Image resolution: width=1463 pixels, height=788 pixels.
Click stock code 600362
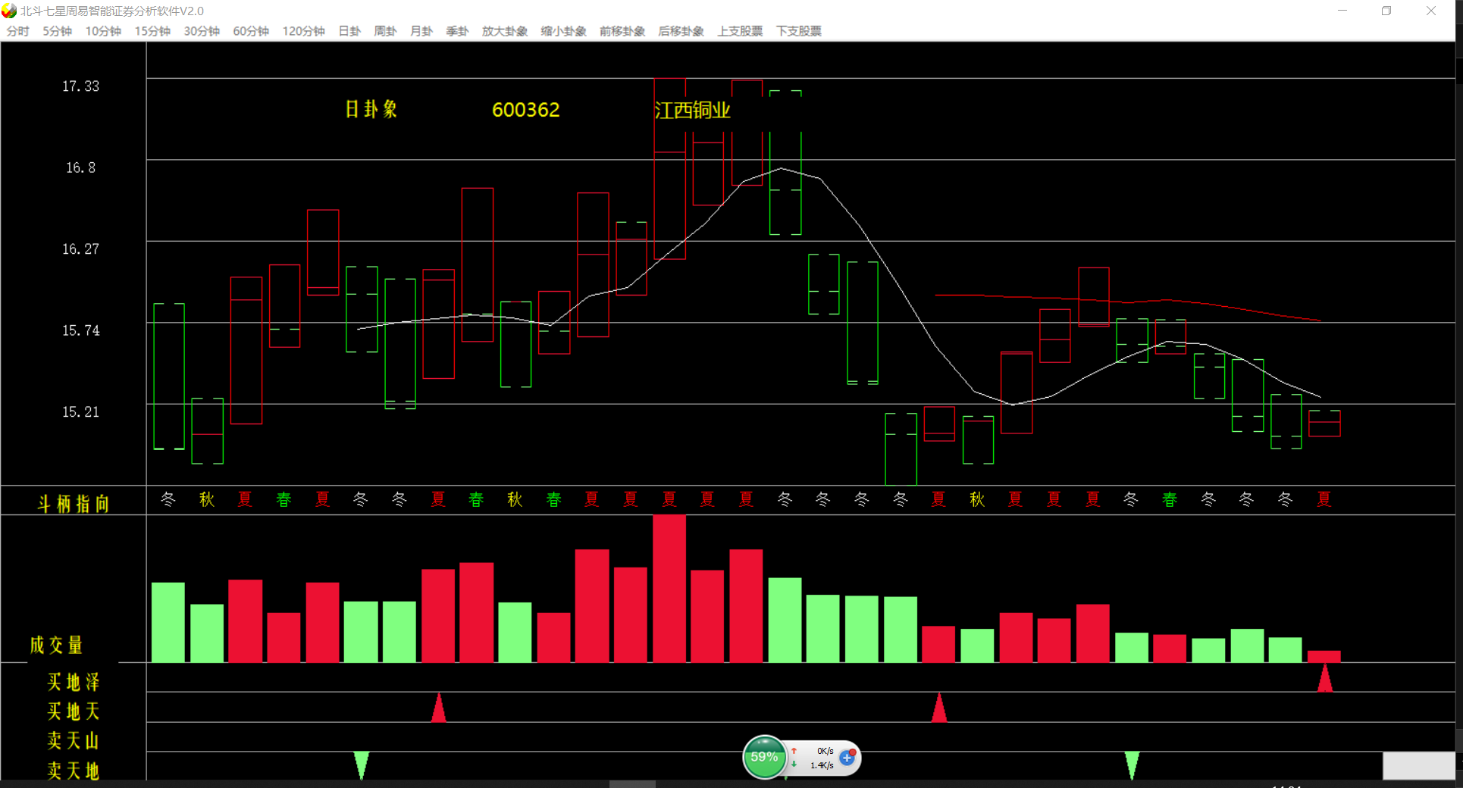(x=526, y=110)
